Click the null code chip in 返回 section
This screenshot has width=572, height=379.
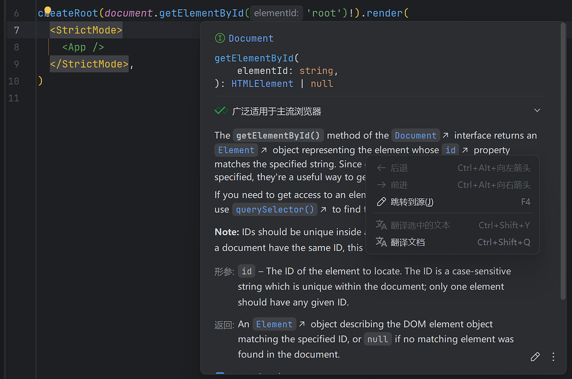[x=378, y=339]
